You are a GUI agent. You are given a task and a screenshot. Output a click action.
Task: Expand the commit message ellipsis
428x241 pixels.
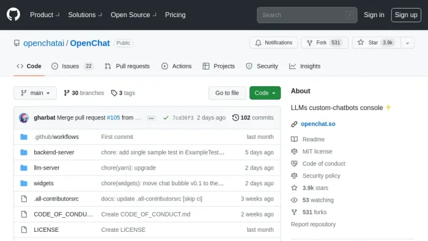tap(151, 118)
